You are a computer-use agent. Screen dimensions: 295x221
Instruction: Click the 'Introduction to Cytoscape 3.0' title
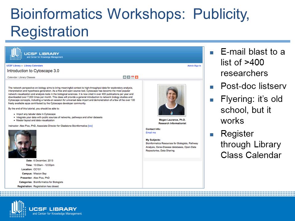pos(33,71)
